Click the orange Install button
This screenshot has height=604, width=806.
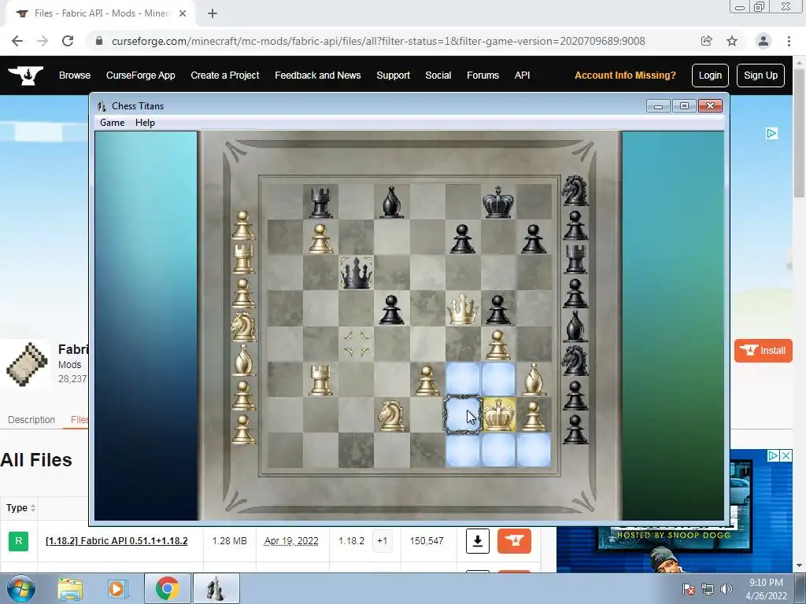(763, 351)
